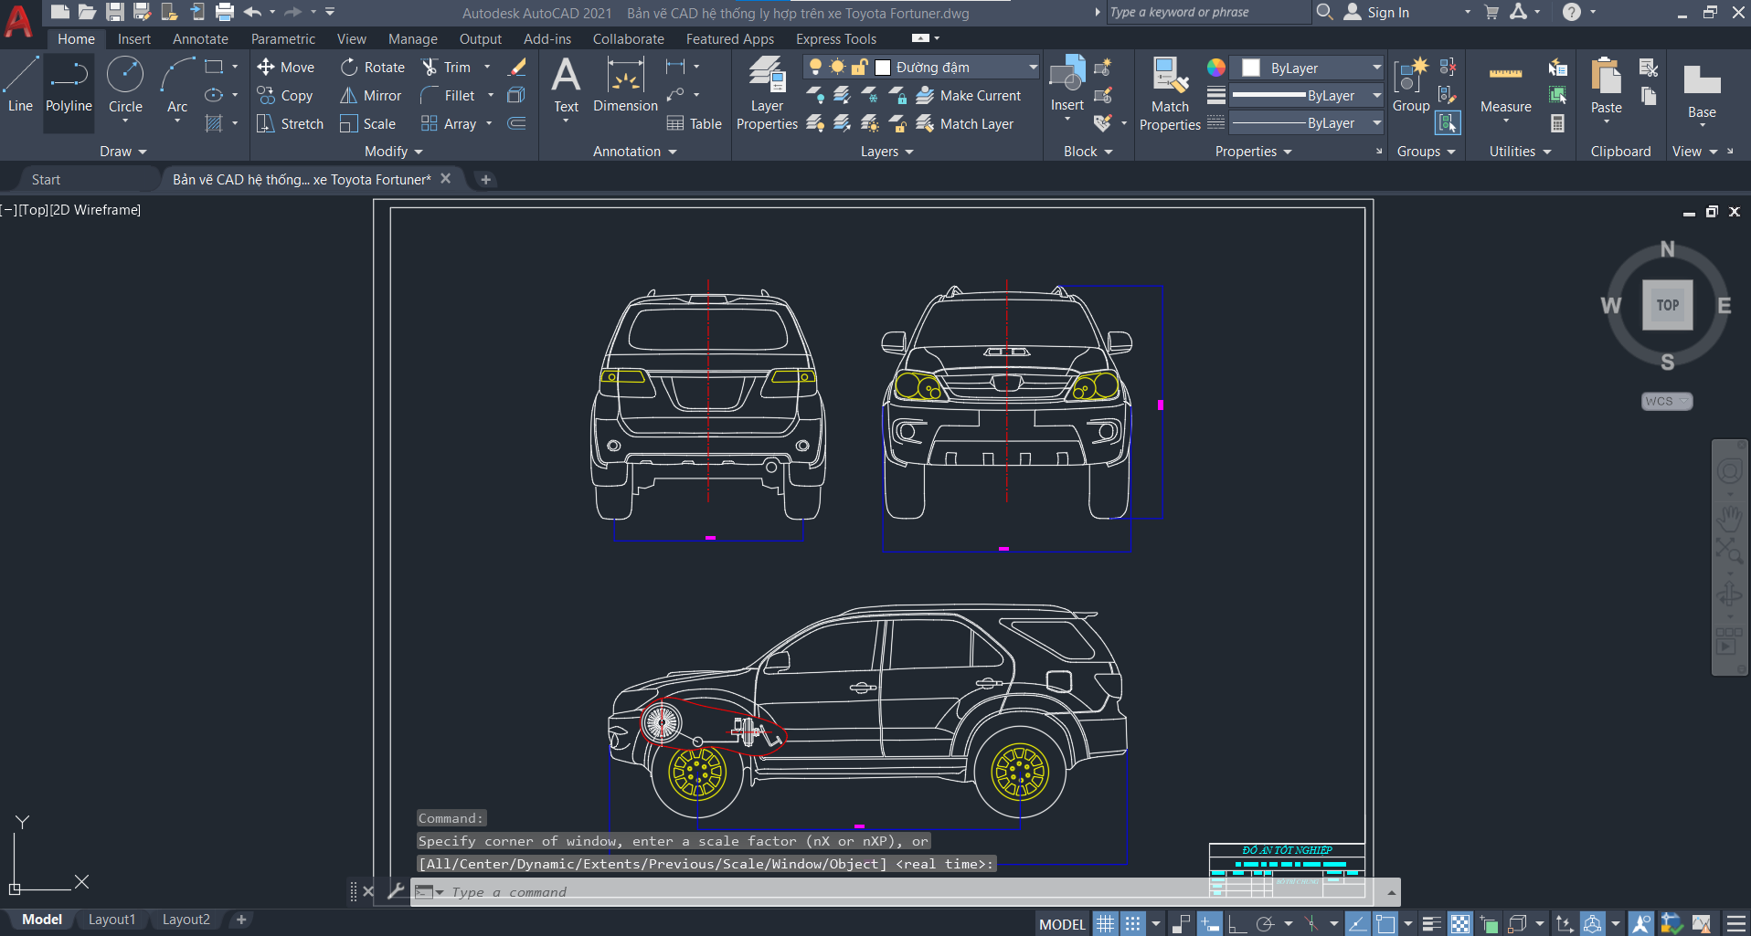Viewport: 1751px width, 936px height.
Task: Click the Scale tool
Action: click(367, 123)
